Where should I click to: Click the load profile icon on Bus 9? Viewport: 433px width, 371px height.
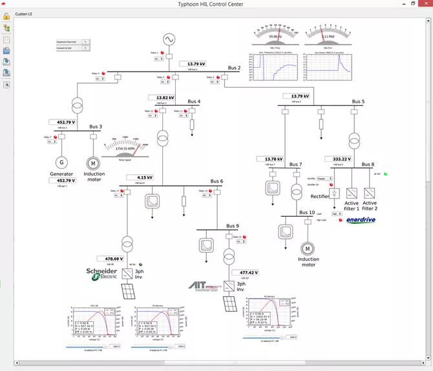tap(206, 245)
